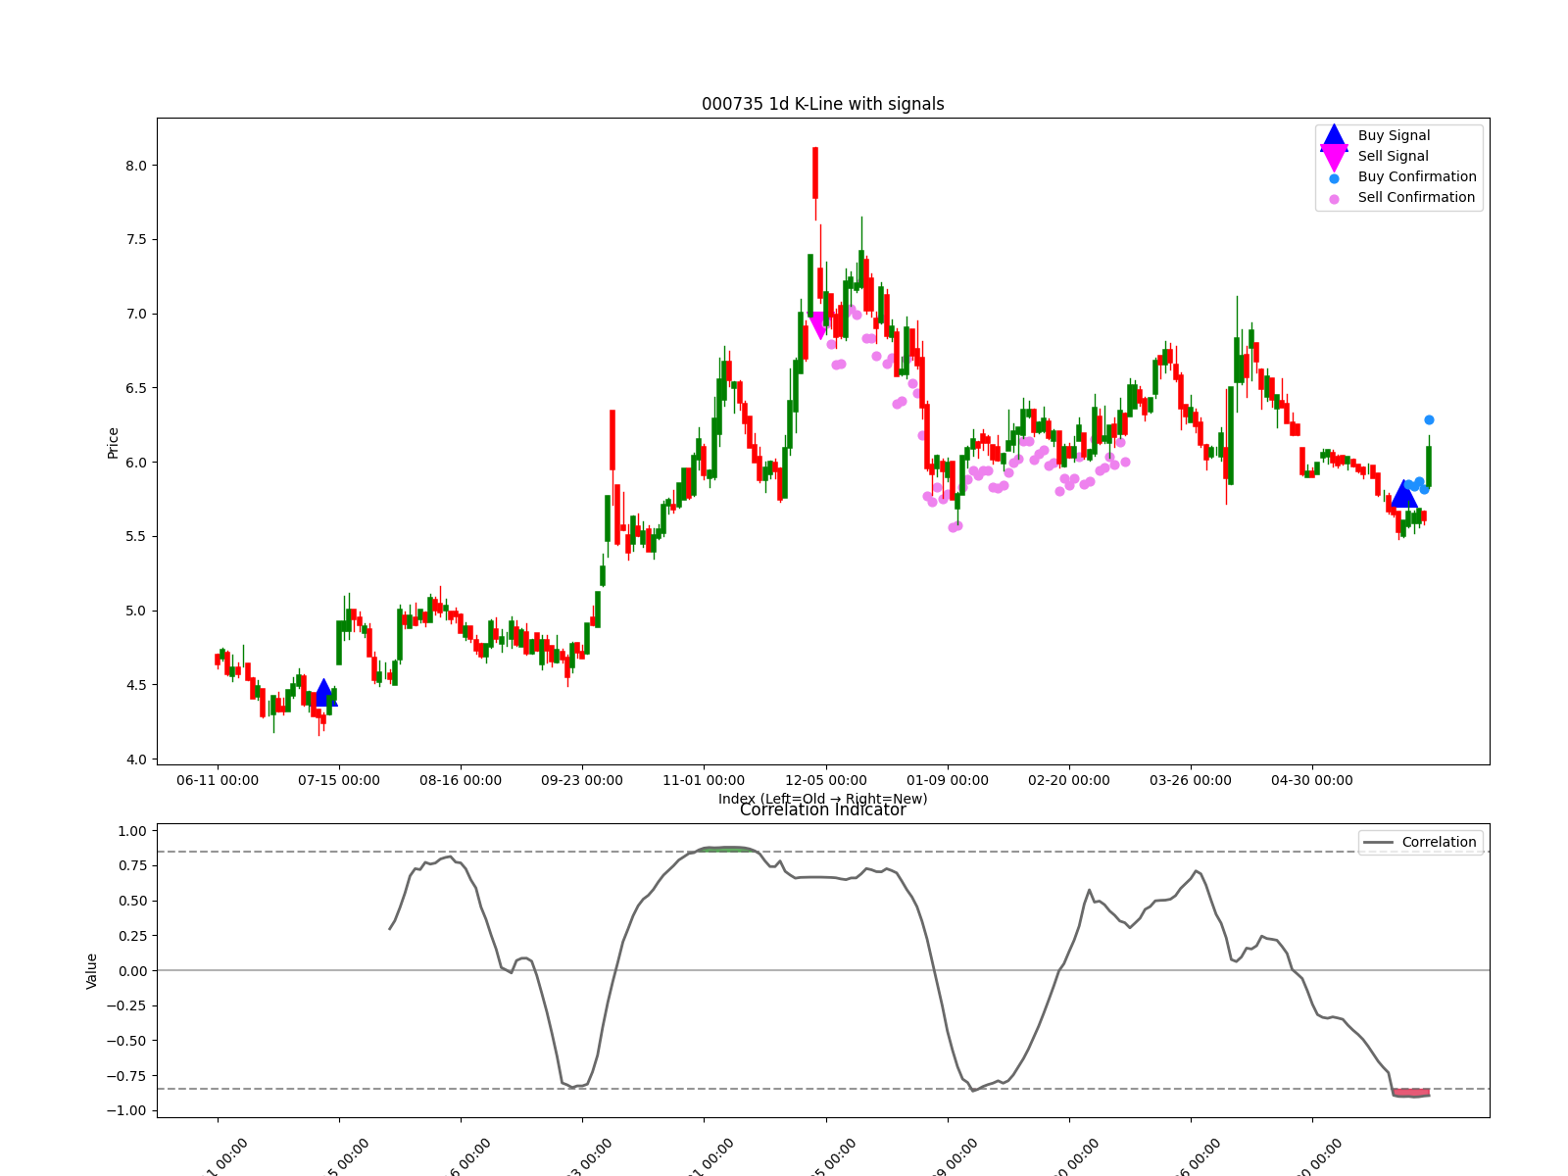Click the '03-26 00:00' x-axis tick label

click(x=1191, y=780)
